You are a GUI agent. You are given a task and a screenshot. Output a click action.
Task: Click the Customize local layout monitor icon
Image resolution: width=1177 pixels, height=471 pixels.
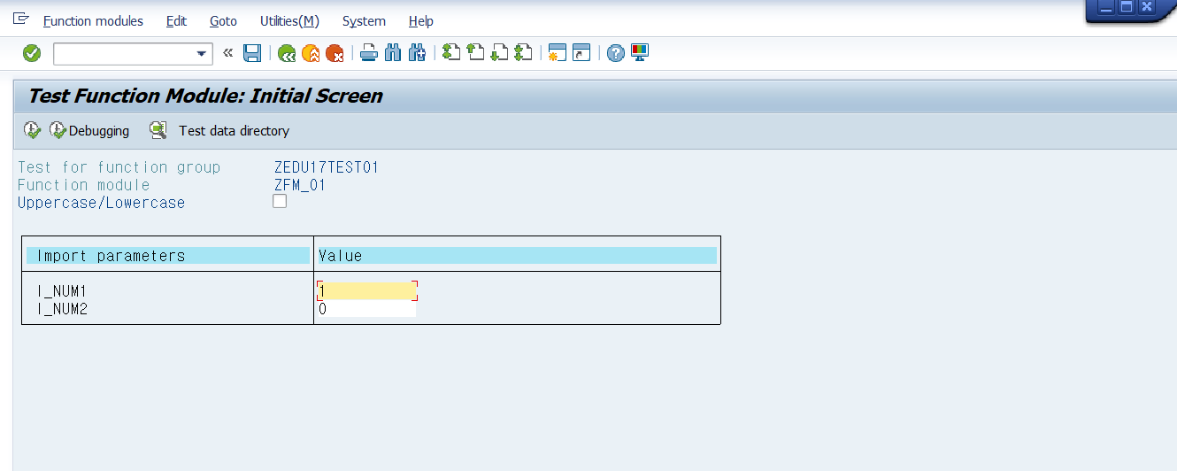pos(640,53)
